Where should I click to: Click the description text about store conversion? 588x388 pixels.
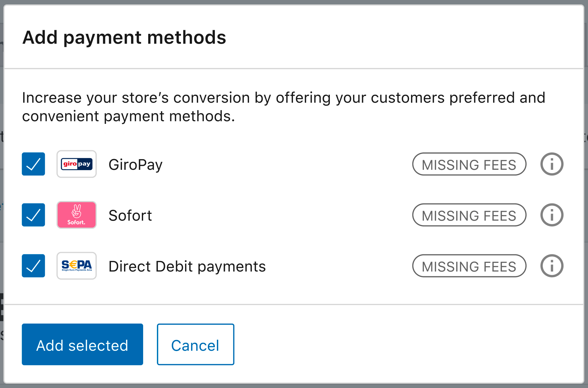[x=283, y=107]
